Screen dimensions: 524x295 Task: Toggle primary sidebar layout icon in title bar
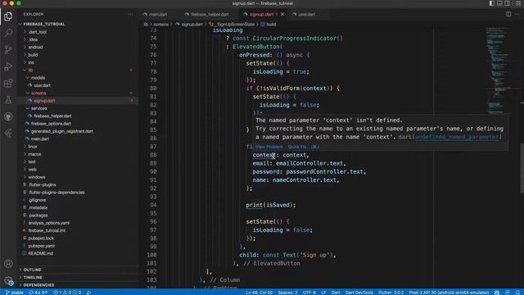(x=492, y=3)
